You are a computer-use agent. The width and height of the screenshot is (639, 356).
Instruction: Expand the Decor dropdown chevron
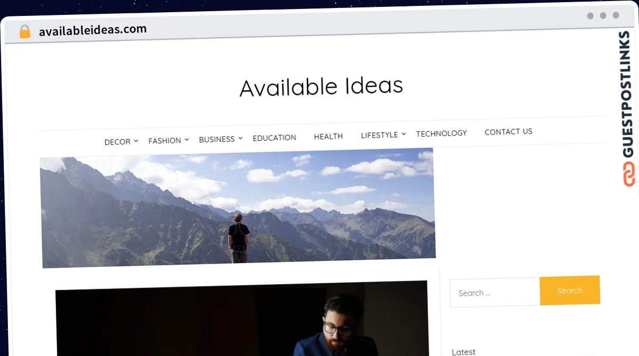(x=136, y=141)
